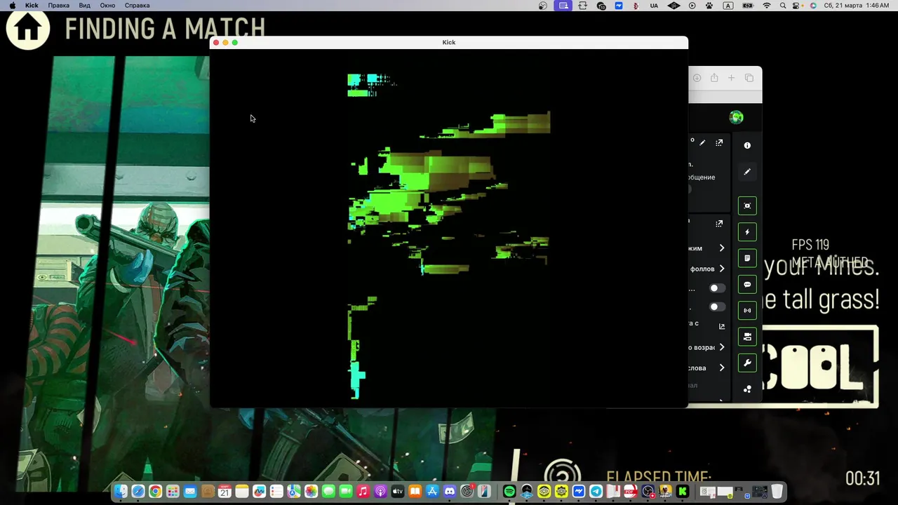Click the glitched video area in the Kick window
Viewport: 898px width, 505px height.
pos(449,228)
